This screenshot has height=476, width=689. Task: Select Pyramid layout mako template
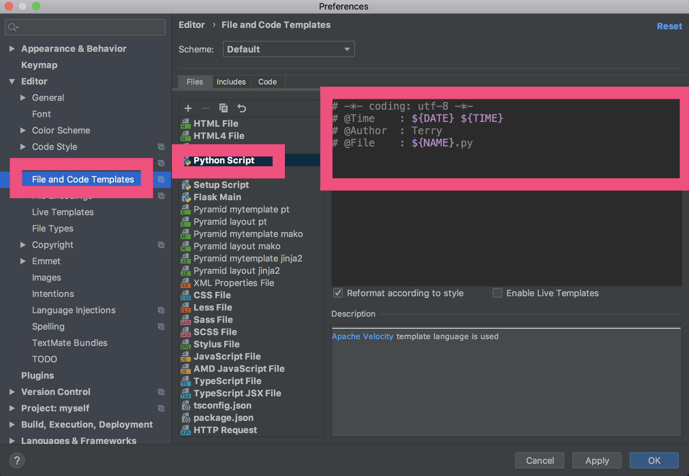tap(237, 246)
